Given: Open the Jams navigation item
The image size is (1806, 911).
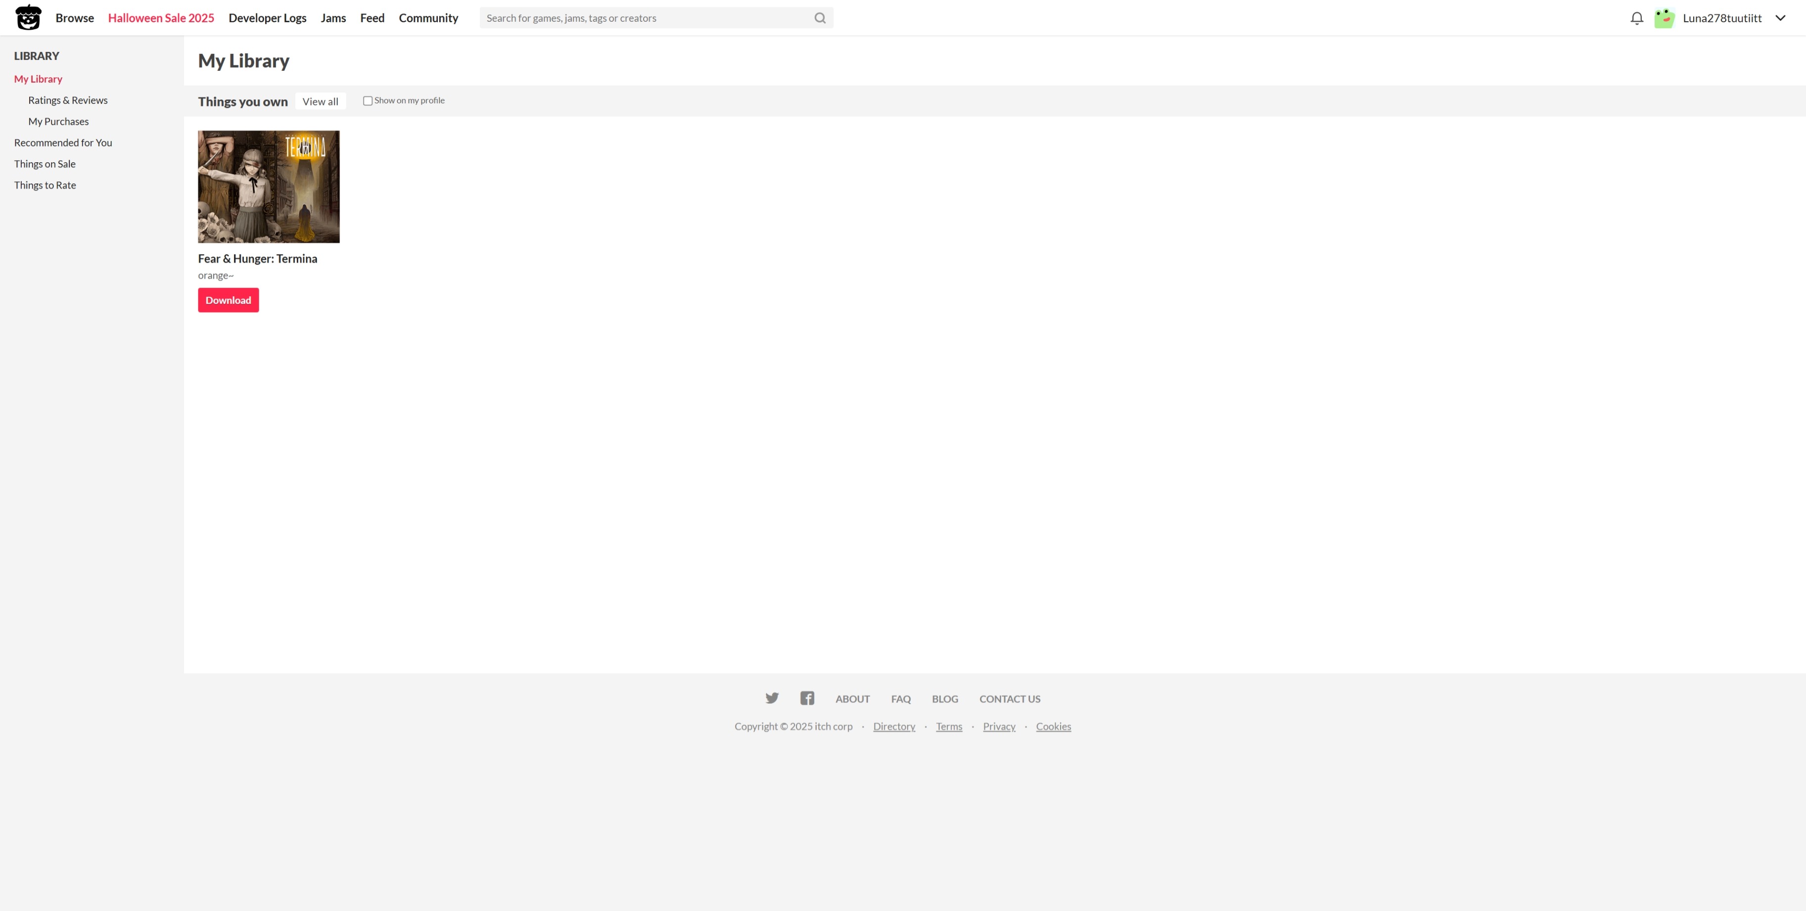Looking at the screenshot, I should click(x=333, y=18).
